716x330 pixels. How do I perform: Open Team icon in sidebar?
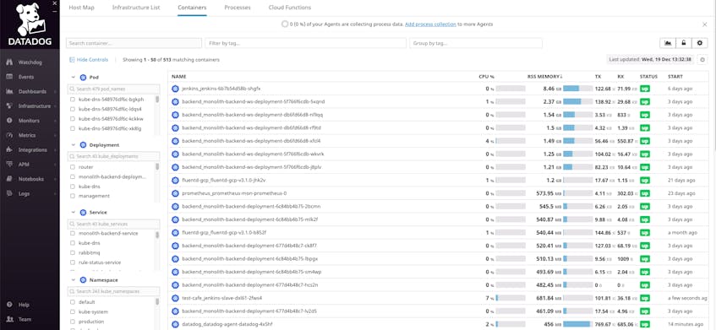tap(9, 320)
